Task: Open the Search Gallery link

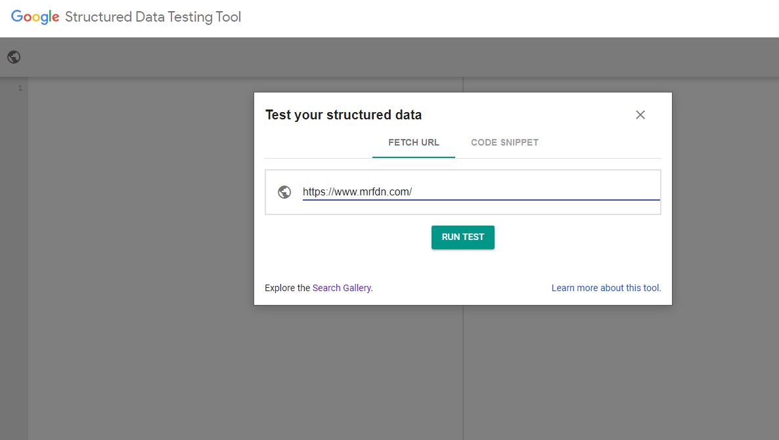Action: tap(342, 288)
